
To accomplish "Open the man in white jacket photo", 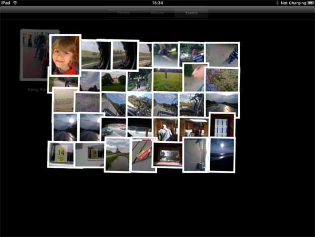I will coord(166,129).
